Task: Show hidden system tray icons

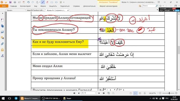Action: (150, 98)
